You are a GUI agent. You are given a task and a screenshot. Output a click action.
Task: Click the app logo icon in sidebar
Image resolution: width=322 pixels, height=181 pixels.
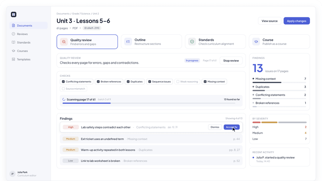13,14
